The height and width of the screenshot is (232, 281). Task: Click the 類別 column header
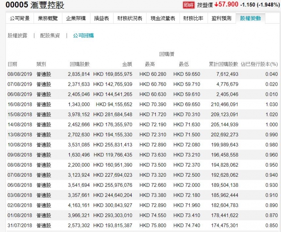point(41,64)
